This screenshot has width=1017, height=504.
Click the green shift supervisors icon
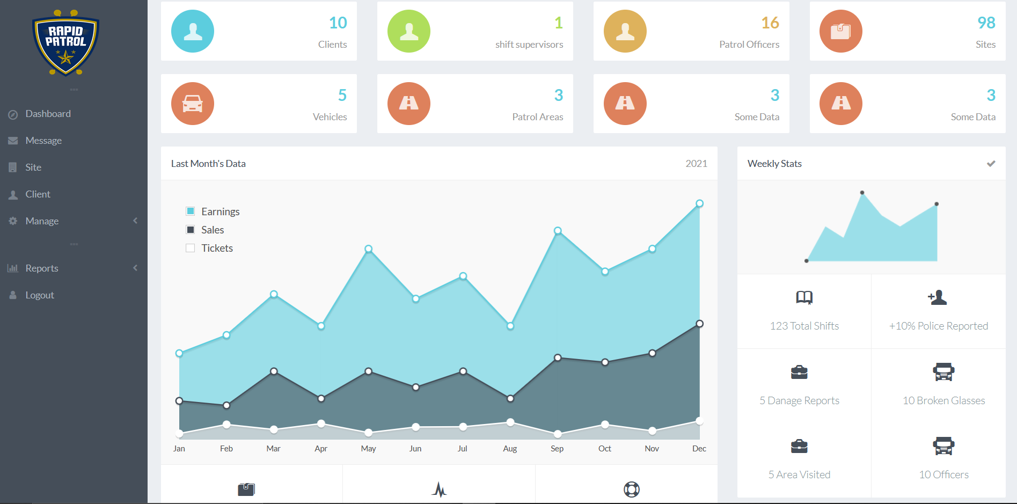(409, 31)
